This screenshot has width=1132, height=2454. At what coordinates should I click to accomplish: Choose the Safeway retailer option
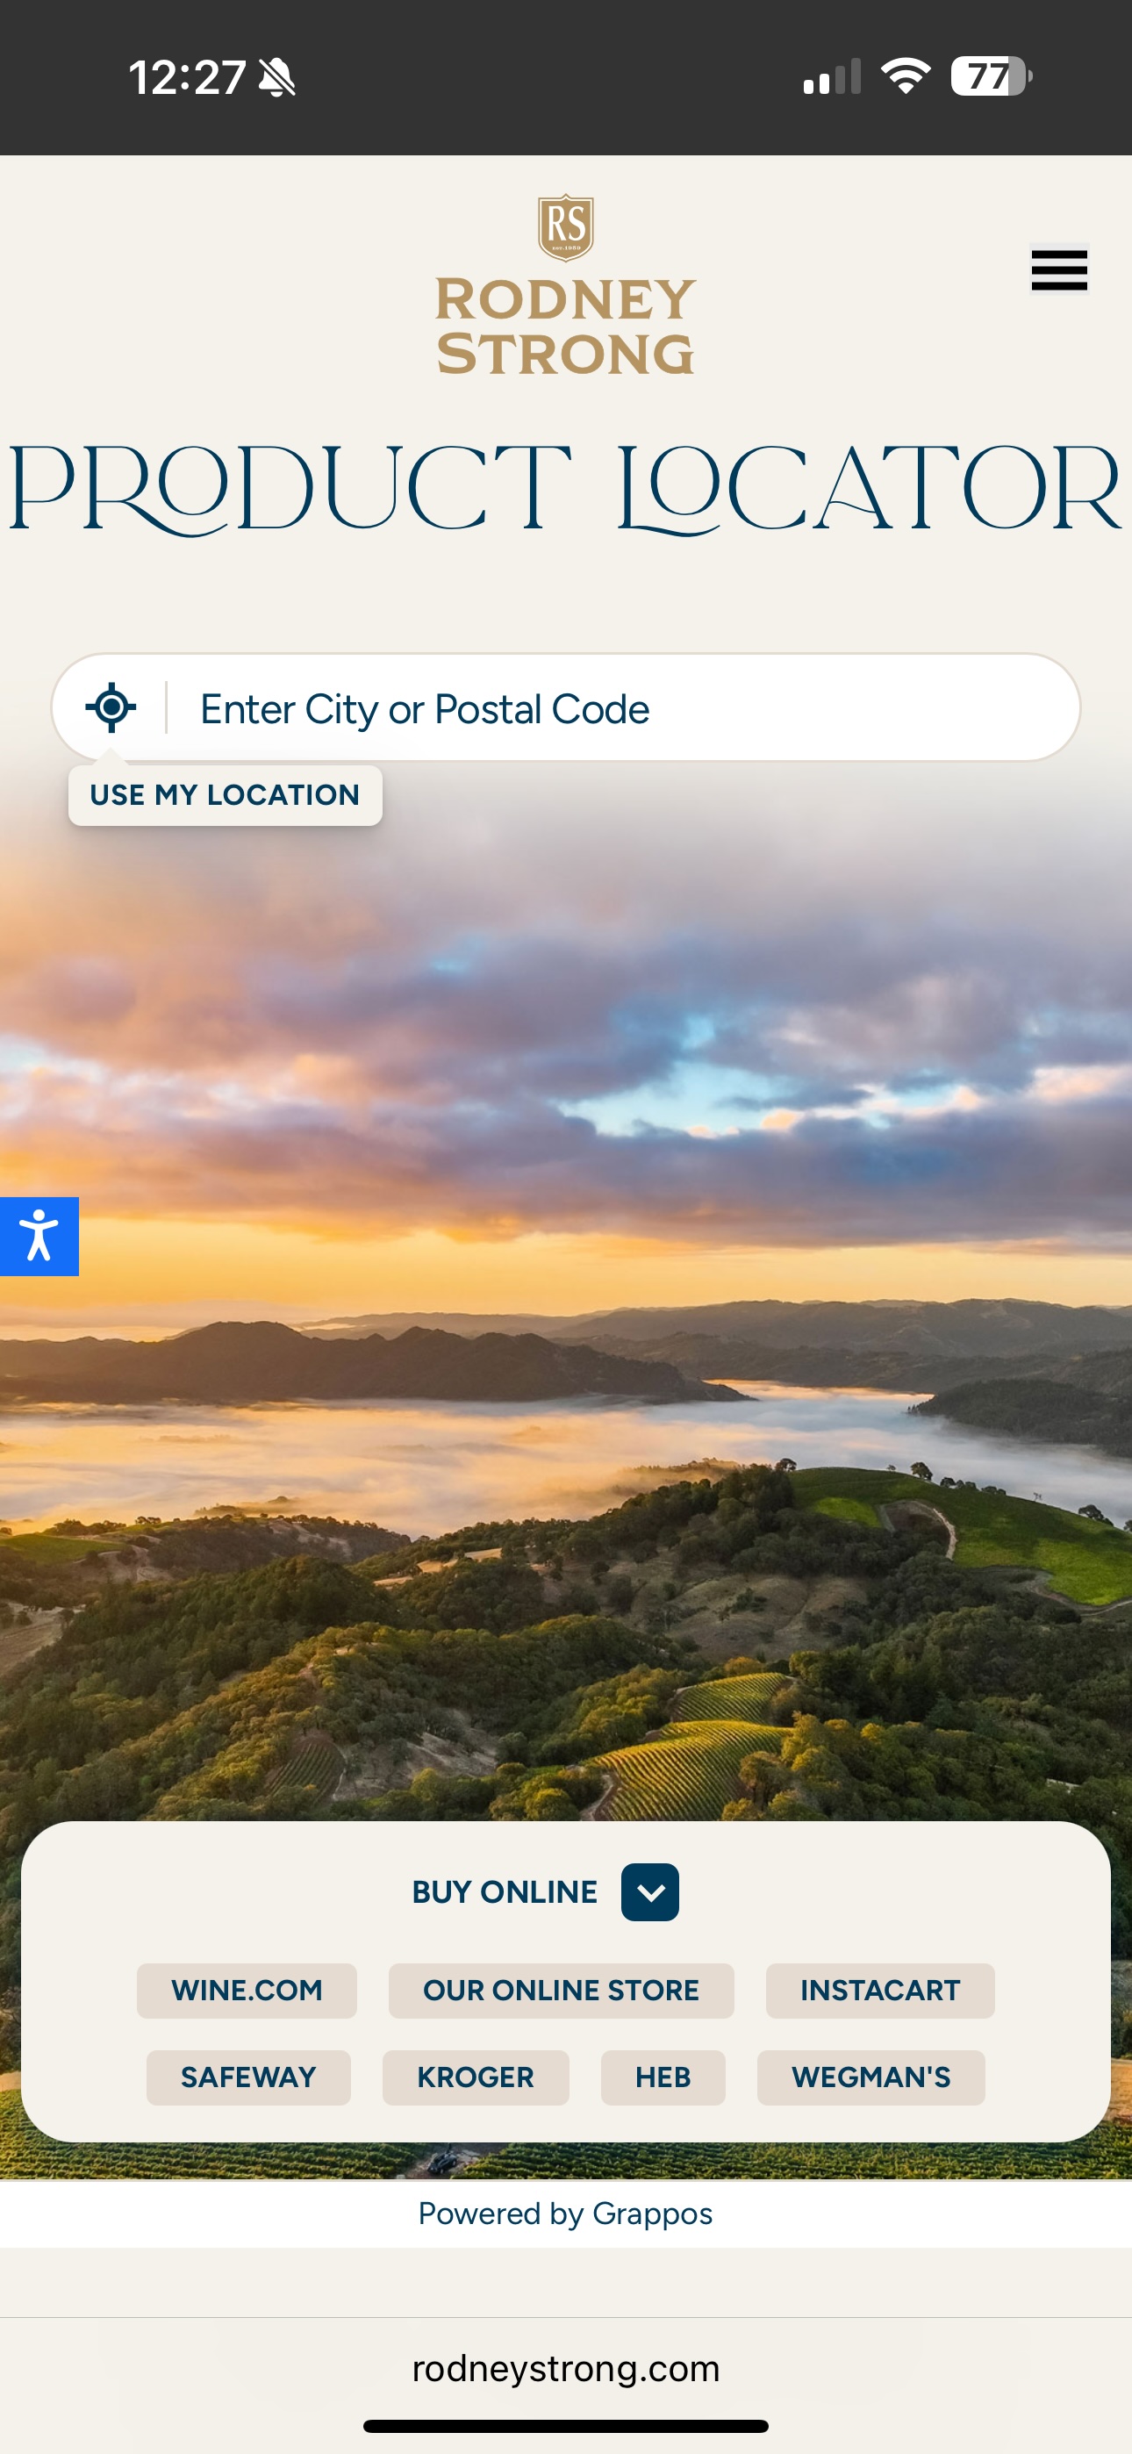click(x=248, y=2077)
